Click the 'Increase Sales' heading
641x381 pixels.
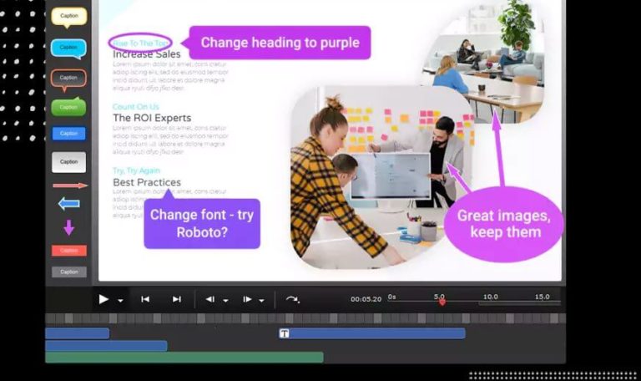click(146, 54)
